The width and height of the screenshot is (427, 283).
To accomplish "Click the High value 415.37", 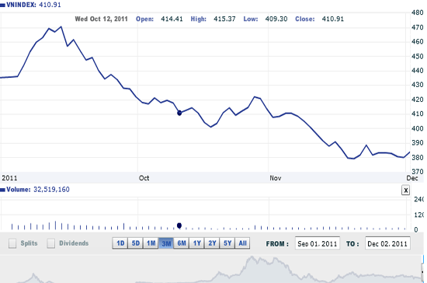I will (x=224, y=19).
